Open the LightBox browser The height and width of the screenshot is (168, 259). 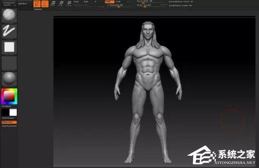click(x=23, y=3)
